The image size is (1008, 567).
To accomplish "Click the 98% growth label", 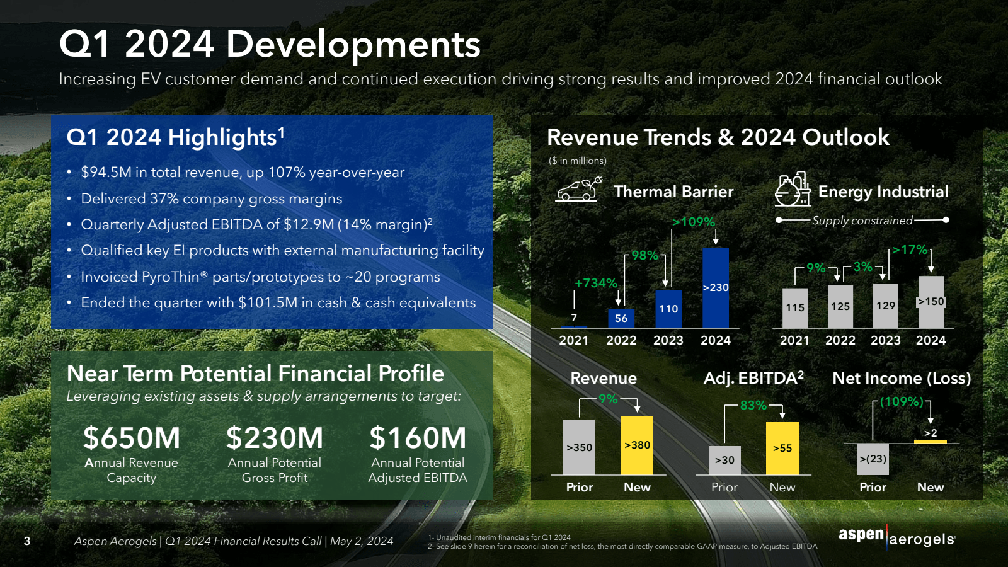I will 644,256.
